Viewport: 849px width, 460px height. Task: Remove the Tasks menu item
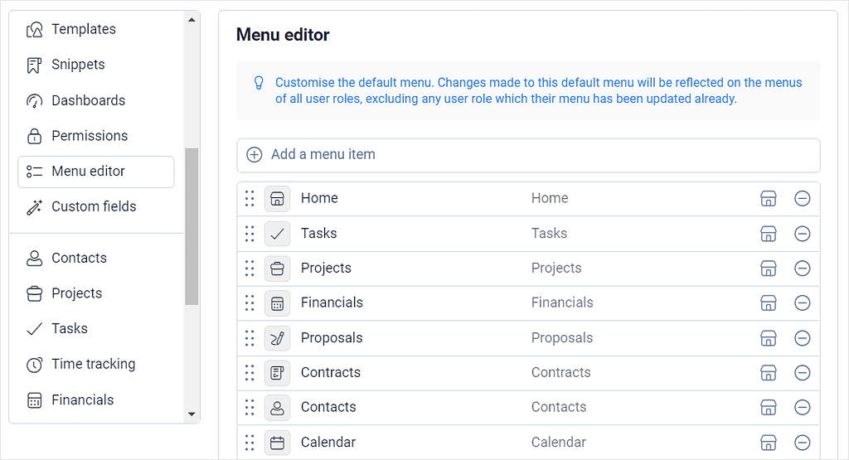[x=803, y=234]
